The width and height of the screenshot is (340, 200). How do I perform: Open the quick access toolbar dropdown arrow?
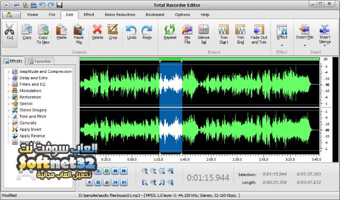tap(6, 5)
